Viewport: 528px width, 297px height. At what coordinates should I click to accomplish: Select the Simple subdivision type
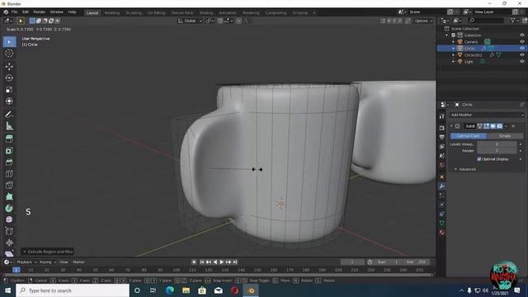click(x=505, y=135)
